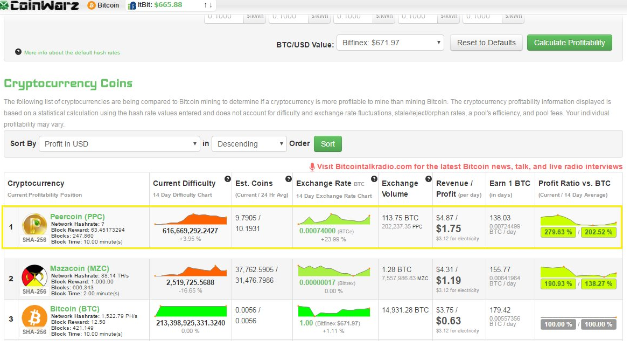Image resolution: width=630 pixels, height=347 pixels.
Task: Click the 113.75 BTC exchange volume
Action: pos(400,218)
